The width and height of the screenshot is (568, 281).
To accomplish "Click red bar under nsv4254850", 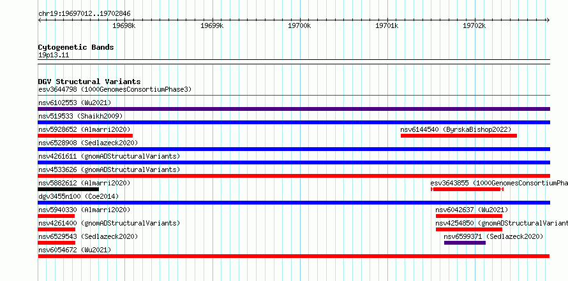I will pos(468,229).
